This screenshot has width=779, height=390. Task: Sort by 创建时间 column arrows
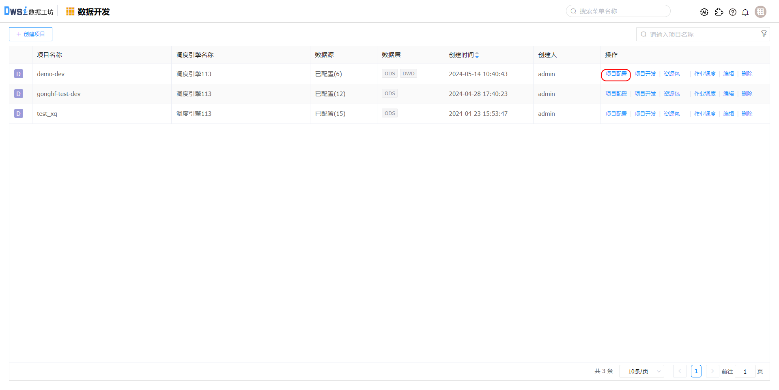coord(477,55)
